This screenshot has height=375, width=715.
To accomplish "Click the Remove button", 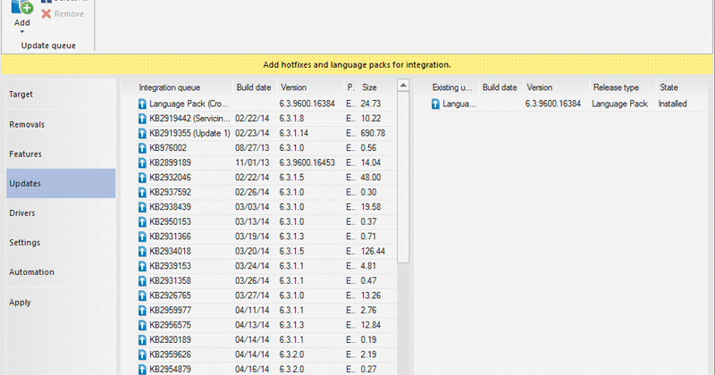I will pos(63,14).
